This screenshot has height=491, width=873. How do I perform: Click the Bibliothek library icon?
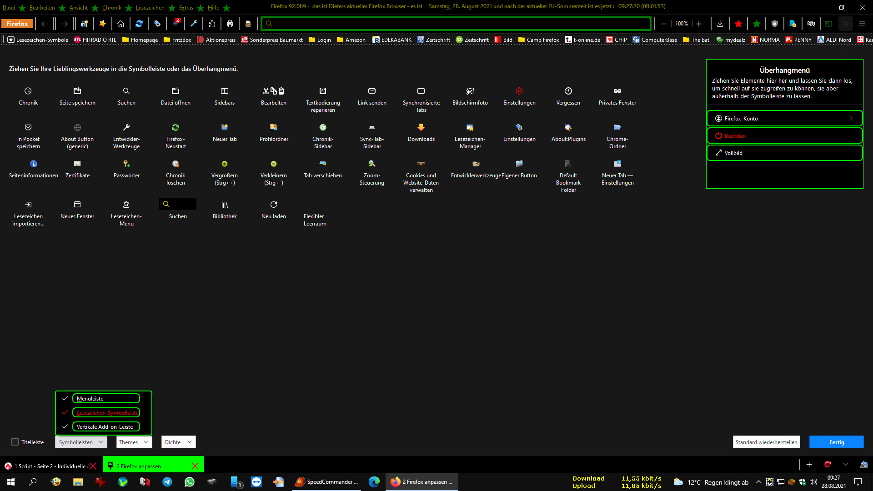(225, 205)
